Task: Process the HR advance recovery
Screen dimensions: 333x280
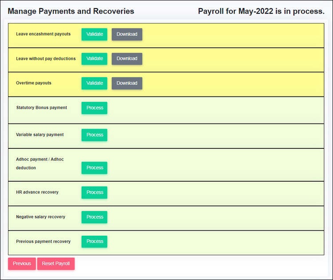Action: point(94,192)
